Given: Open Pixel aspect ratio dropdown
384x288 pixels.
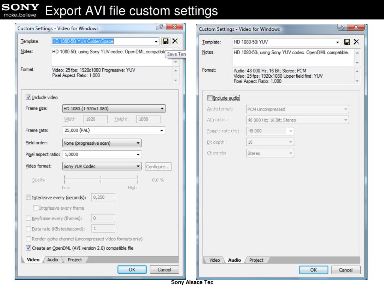Looking at the screenshot, I should click(102, 154).
